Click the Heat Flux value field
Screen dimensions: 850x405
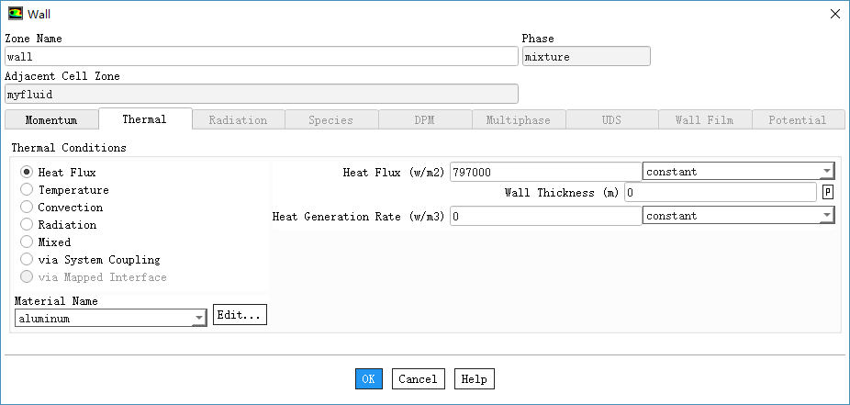[545, 172]
